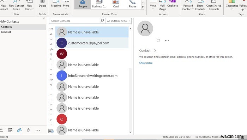Click contact list scrollbar thumb
The image size is (247, 140).
tap(130, 49)
